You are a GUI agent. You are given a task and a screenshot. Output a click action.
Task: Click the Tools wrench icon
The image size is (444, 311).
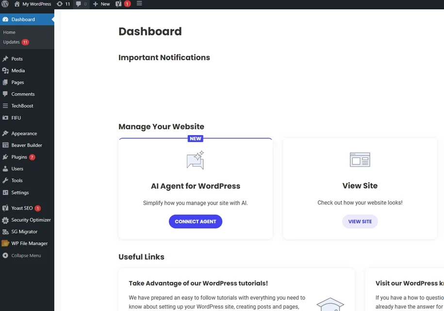point(5,180)
